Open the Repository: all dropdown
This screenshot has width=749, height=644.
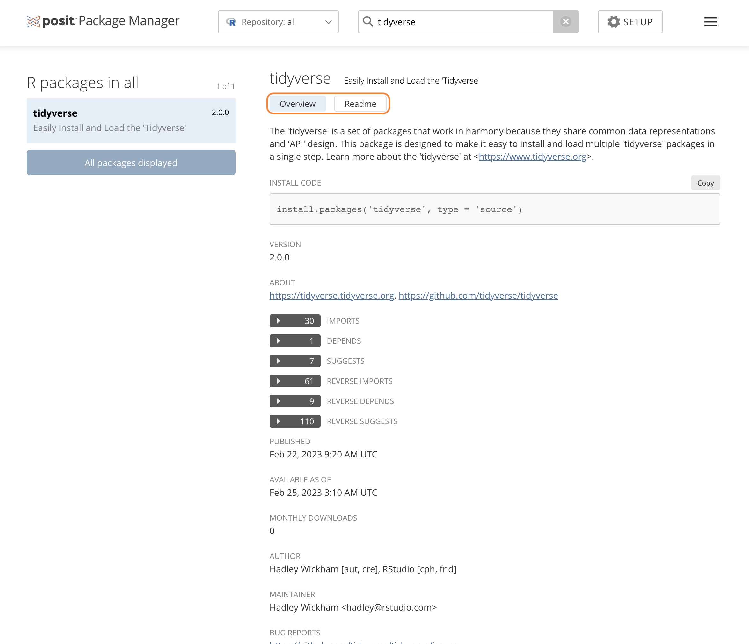pyautogui.click(x=278, y=22)
